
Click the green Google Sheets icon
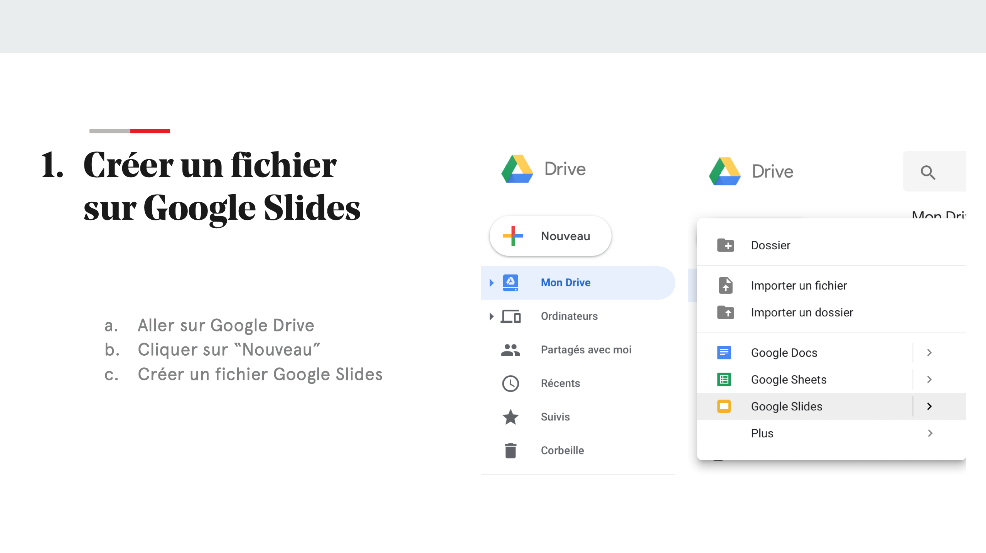coord(724,380)
